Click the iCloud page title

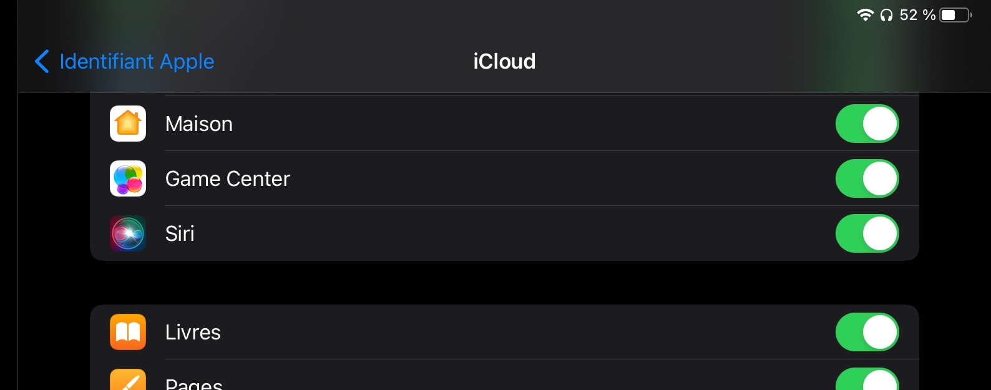pyautogui.click(x=504, y=61)
